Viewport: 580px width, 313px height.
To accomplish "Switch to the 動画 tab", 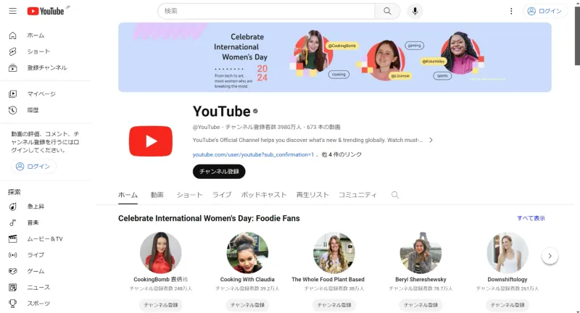I will [157, 195].
